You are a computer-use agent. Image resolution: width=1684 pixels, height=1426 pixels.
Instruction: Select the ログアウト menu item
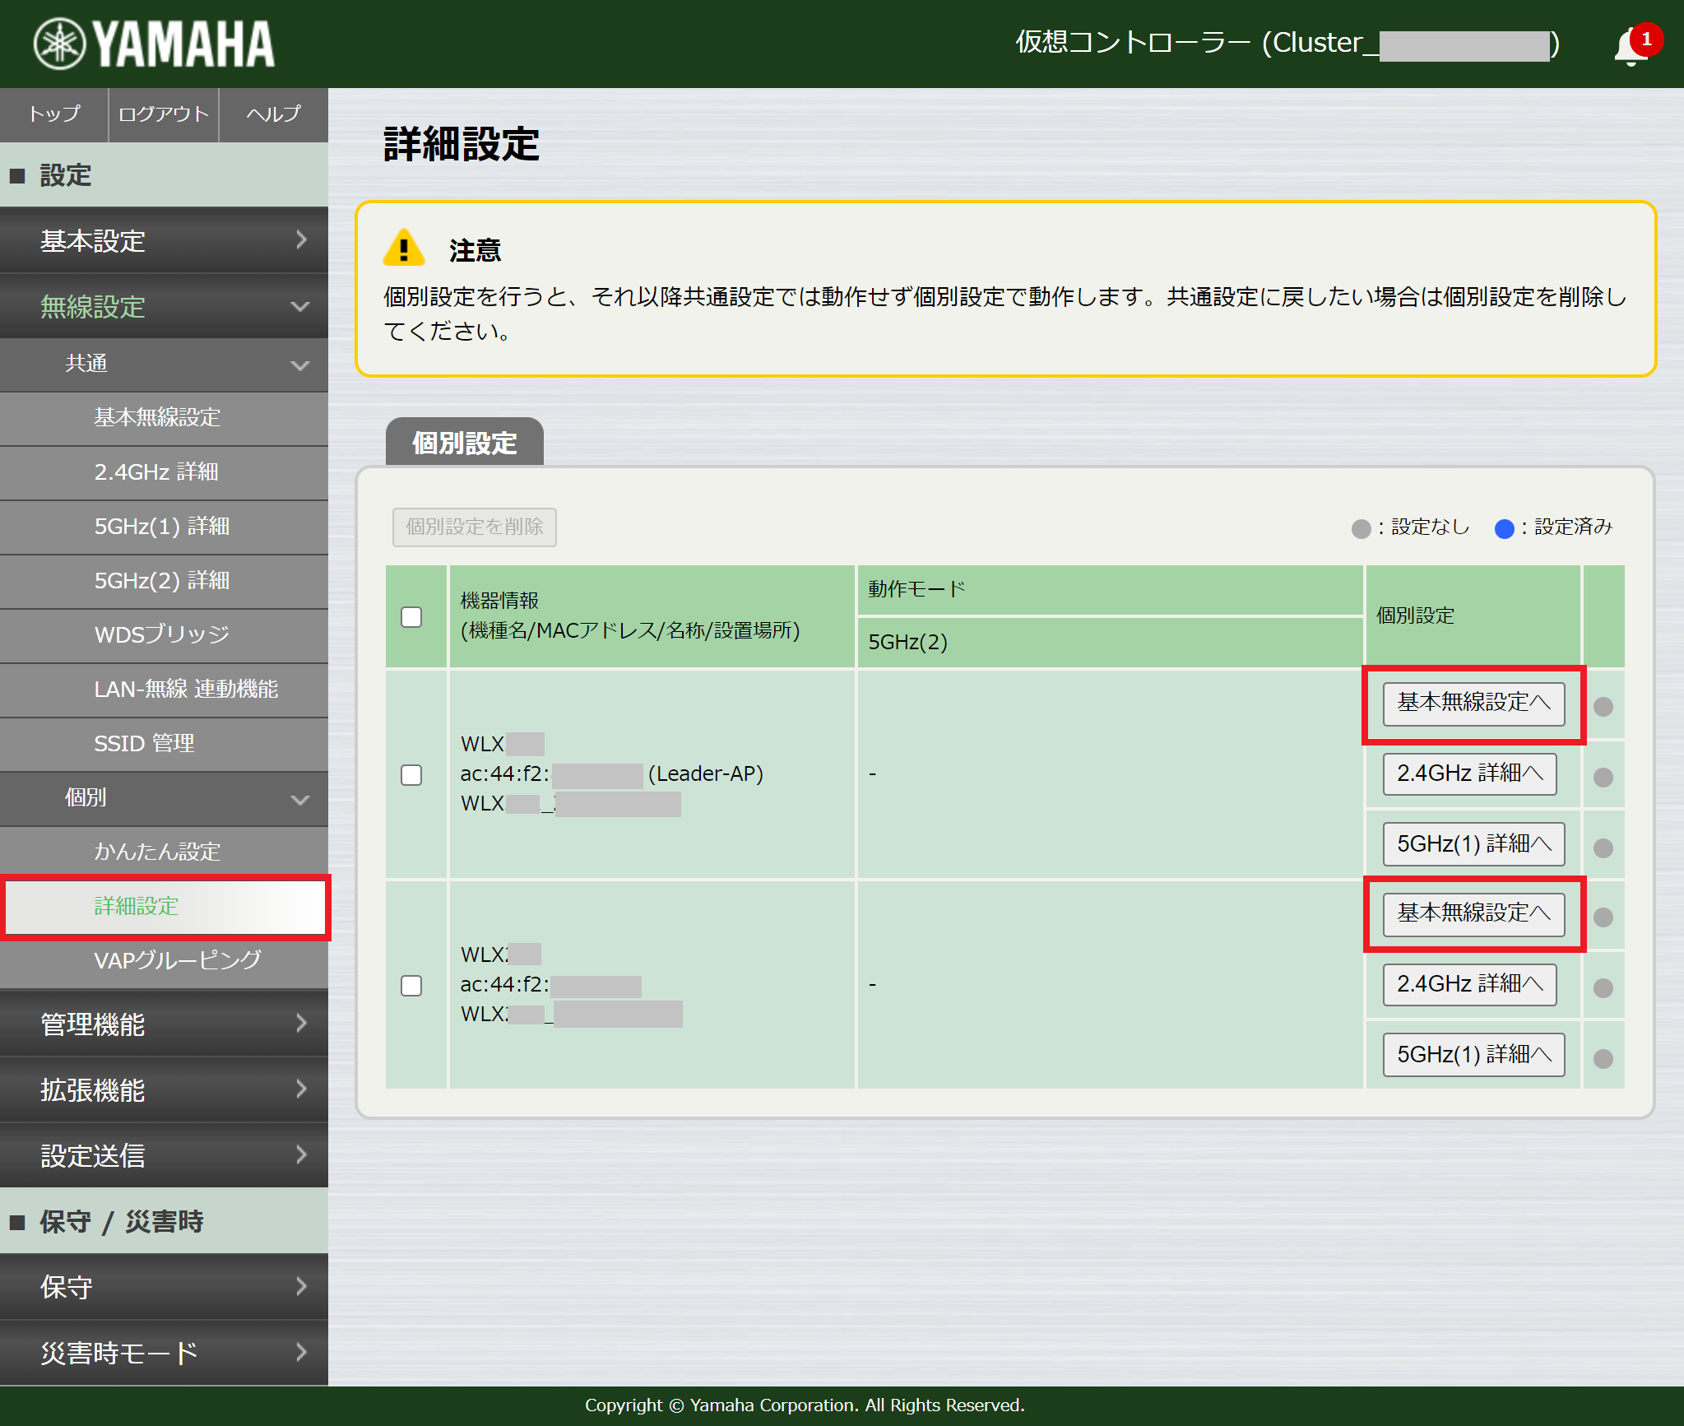(162, 115)
